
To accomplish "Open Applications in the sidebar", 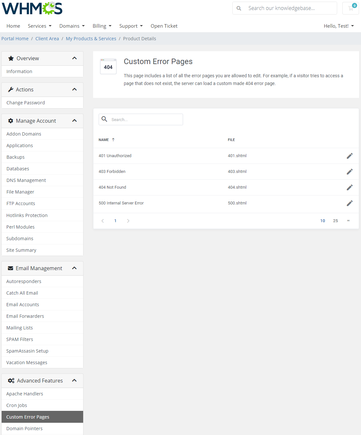I will [x=42, y=146].
